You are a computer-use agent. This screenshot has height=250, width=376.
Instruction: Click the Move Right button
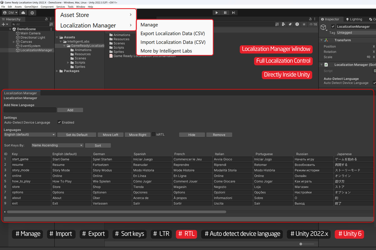point(138,135)
